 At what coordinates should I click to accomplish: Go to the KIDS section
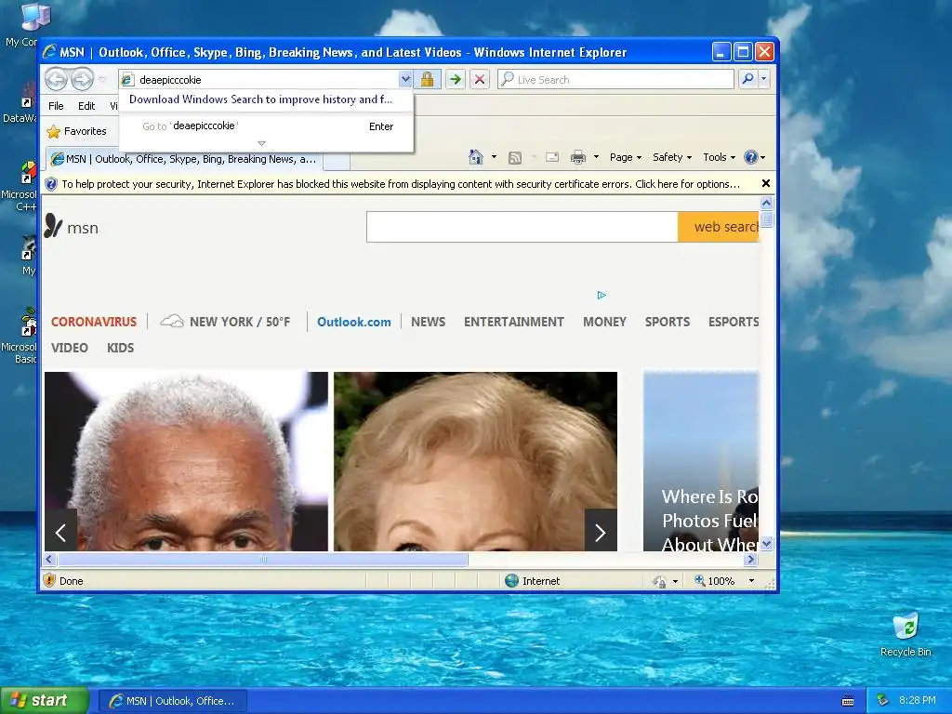120,348
